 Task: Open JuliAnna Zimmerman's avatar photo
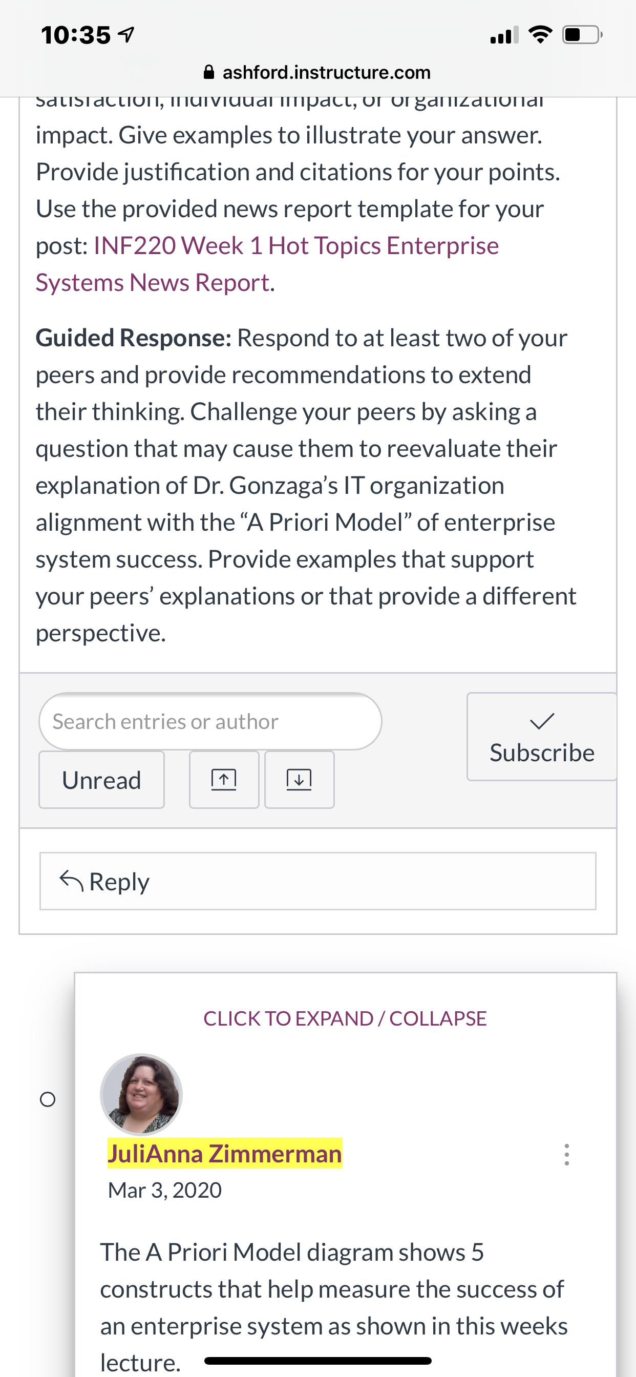coord(141,1094)
